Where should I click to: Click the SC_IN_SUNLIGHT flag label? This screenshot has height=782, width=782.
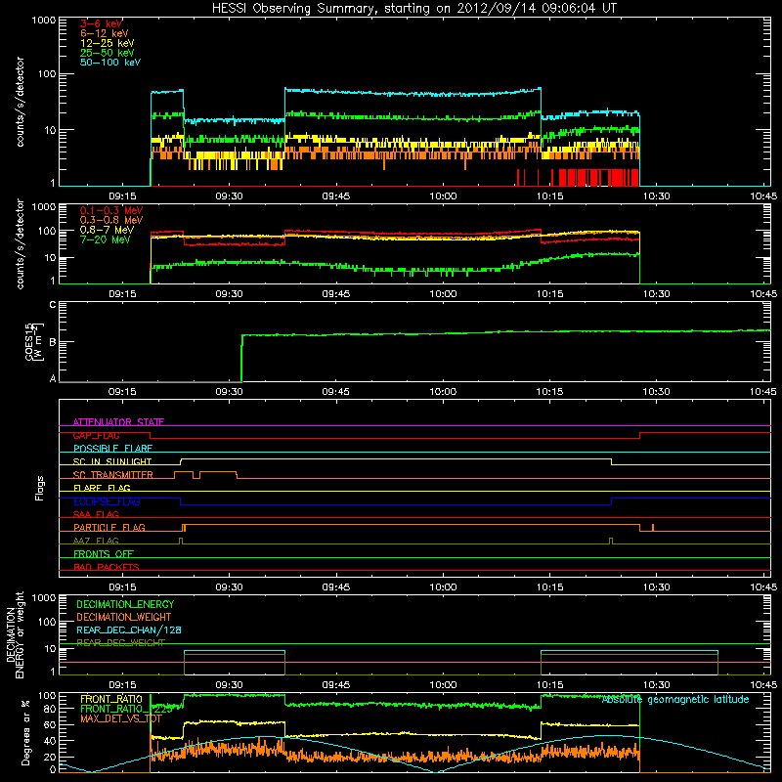click(x=112, y=461)
